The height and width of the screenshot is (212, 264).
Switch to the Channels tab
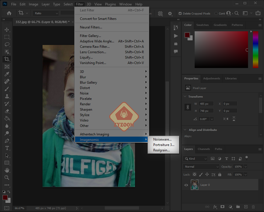[x=204, y=149]
